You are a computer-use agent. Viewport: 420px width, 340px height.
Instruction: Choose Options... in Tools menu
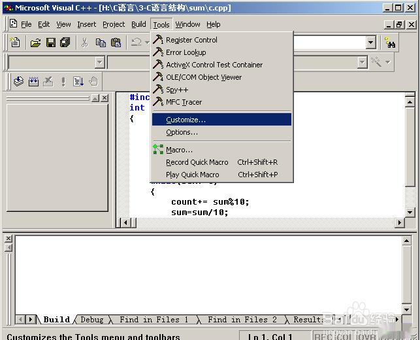[x=221, y=132]
